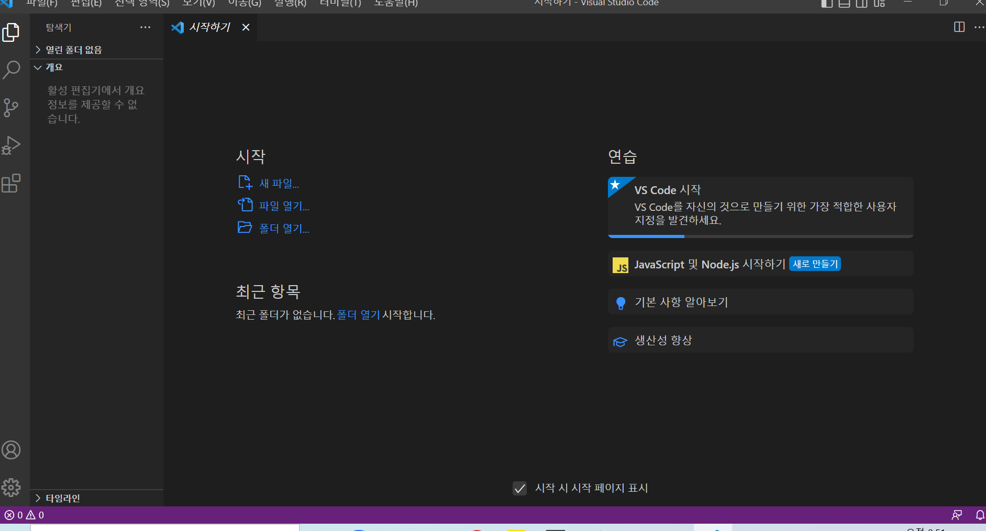
Task: Toggle panel layout icon in title bar
Action: tap(844, 3)
